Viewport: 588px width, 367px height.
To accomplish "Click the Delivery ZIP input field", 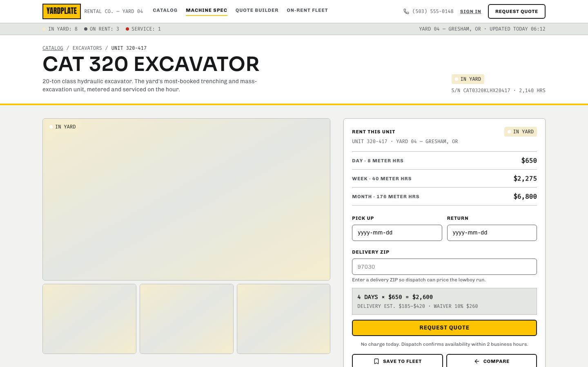I will tap(444, 267).
